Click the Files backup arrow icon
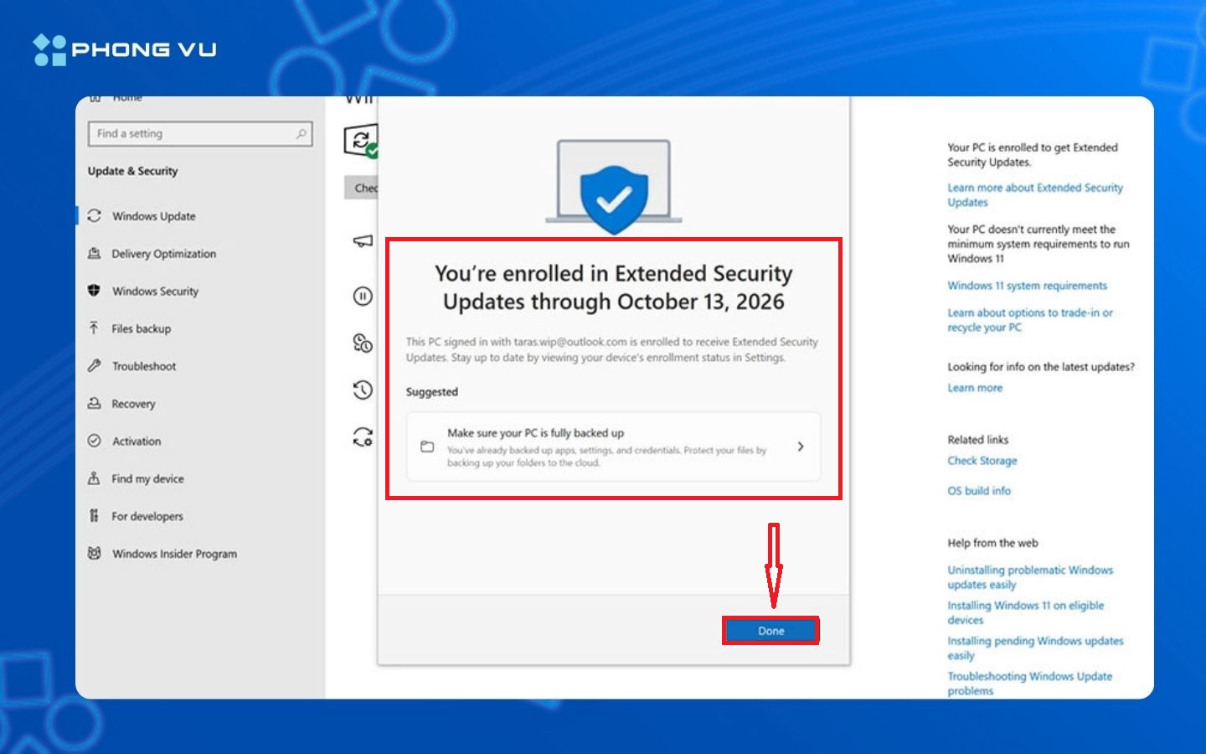 click(x=95, y=328)
